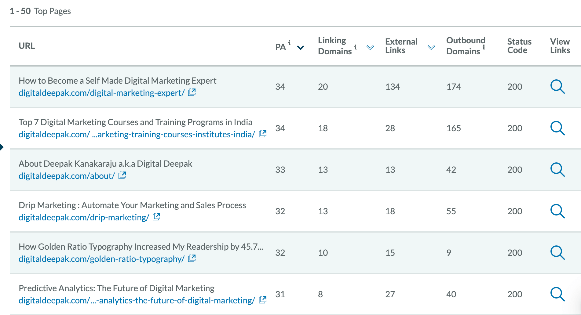Click info icon beside Linking Domains header
Viewport: 581px width, 315px height.
coord(356,47)
